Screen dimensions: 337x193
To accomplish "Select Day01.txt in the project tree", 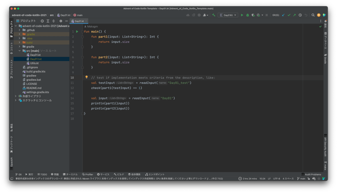I will tap(37, 59).
